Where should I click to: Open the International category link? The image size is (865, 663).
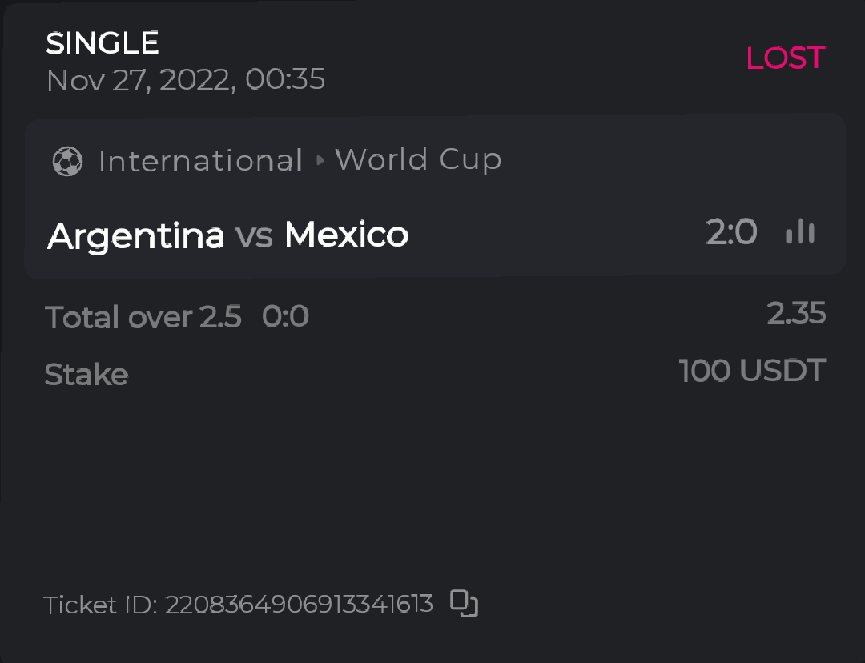point(200,161)
